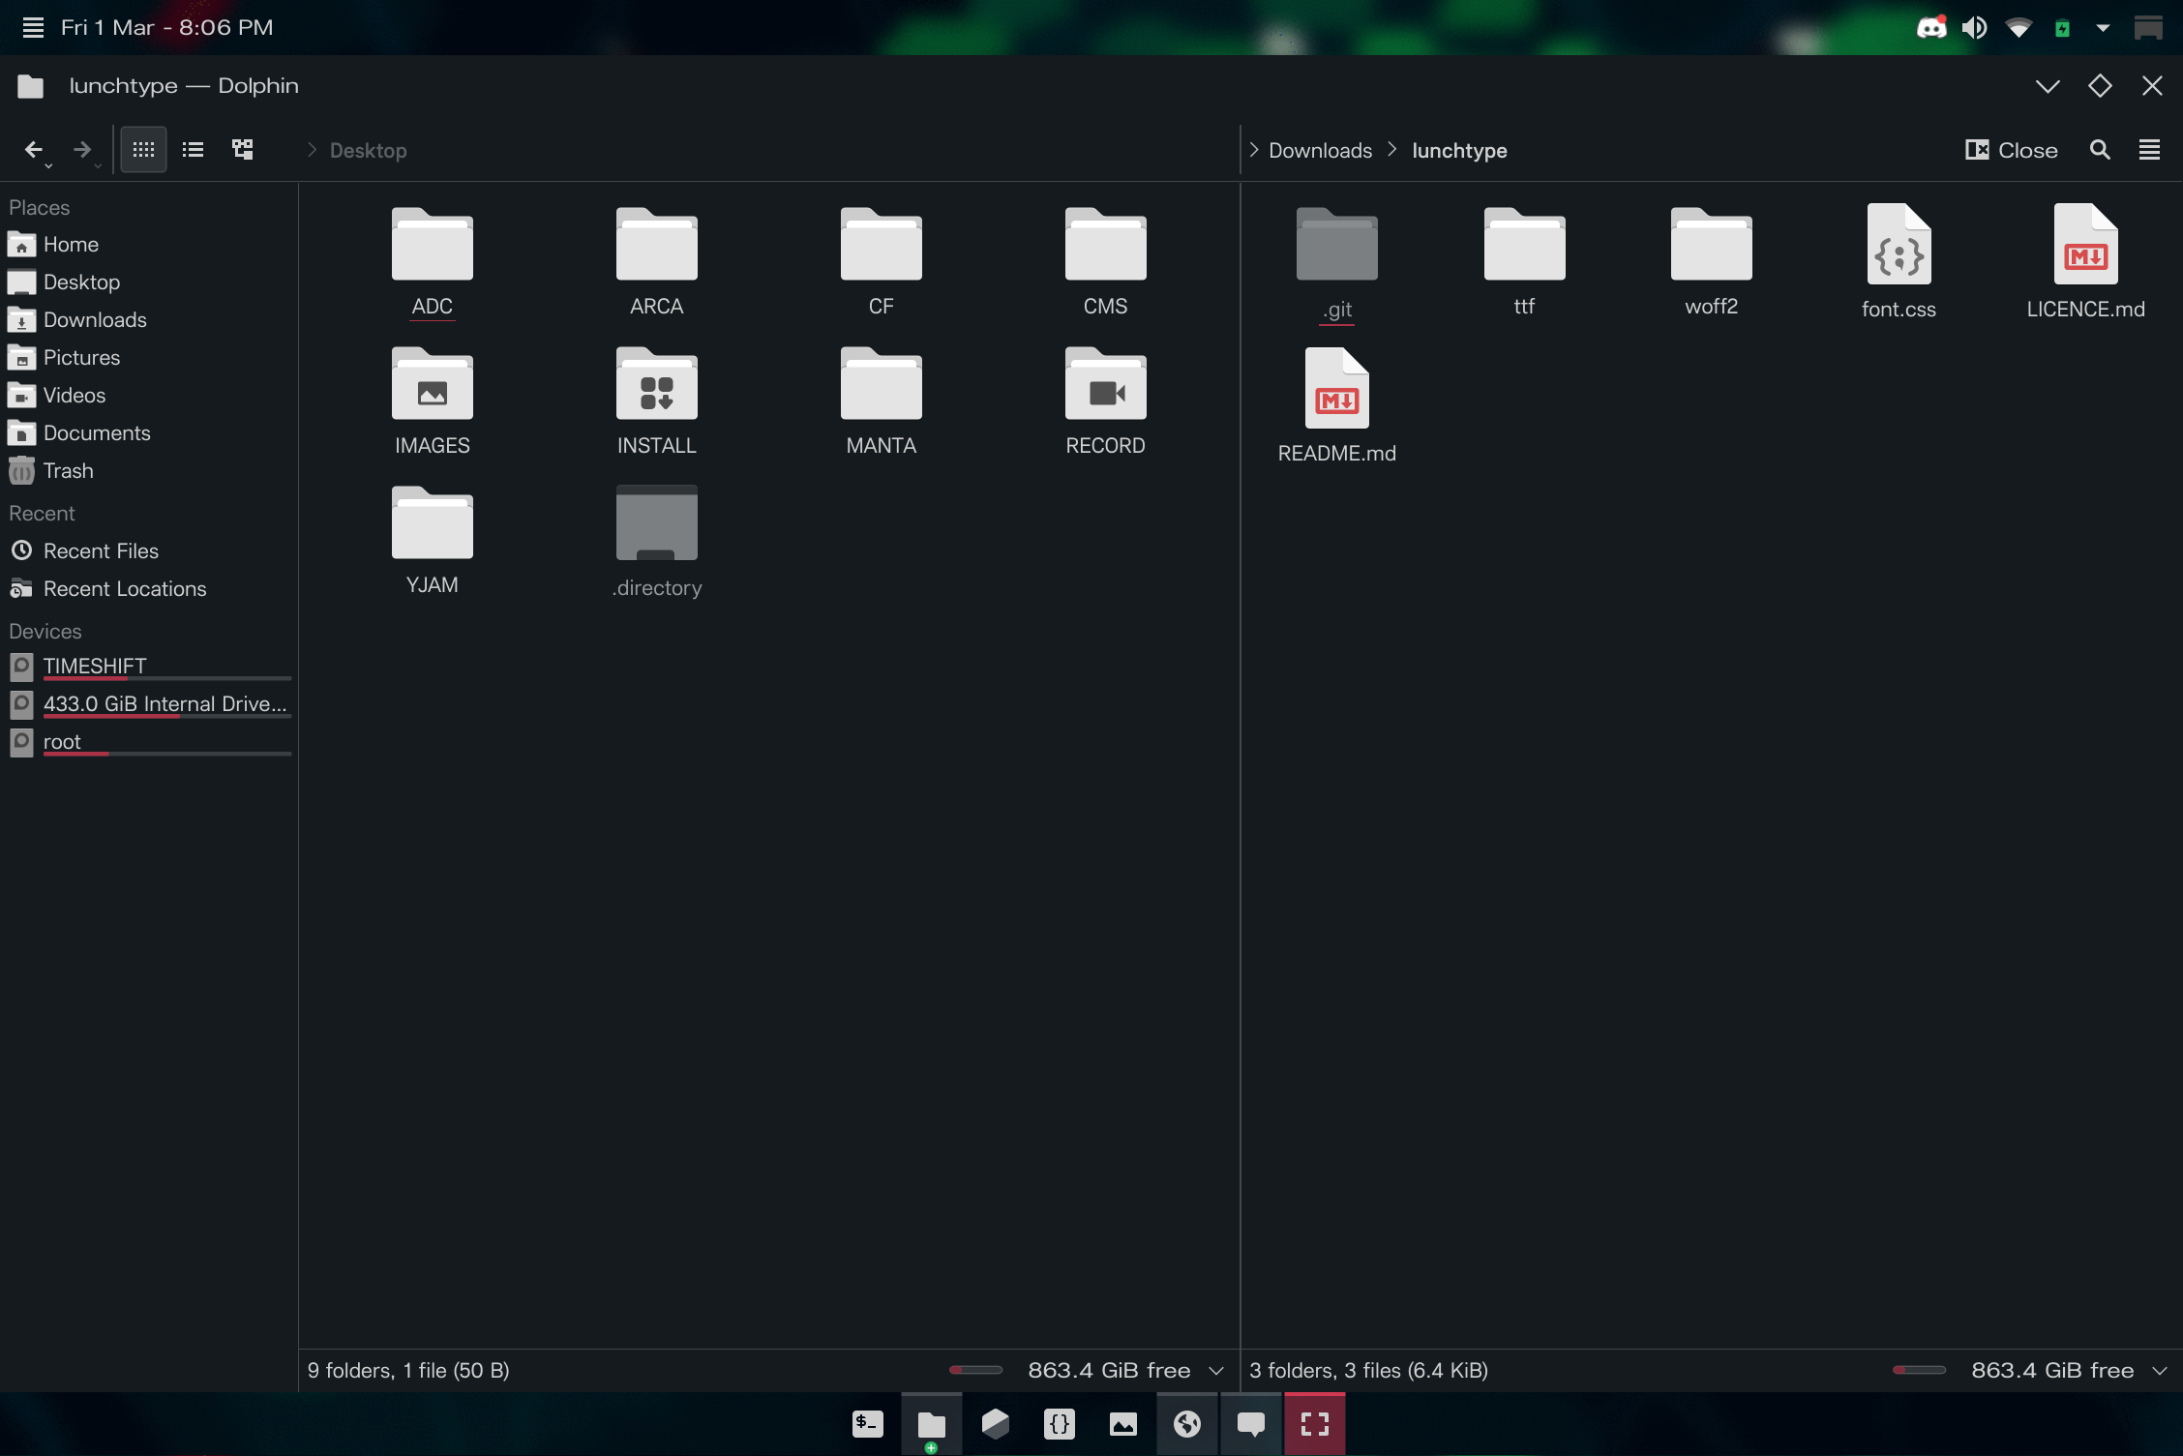Open the root device
Screen dimensions: 2183x1456
click(x=148, y=742)
